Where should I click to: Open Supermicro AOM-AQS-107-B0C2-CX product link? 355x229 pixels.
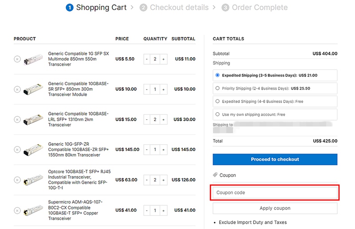point(75,210)
